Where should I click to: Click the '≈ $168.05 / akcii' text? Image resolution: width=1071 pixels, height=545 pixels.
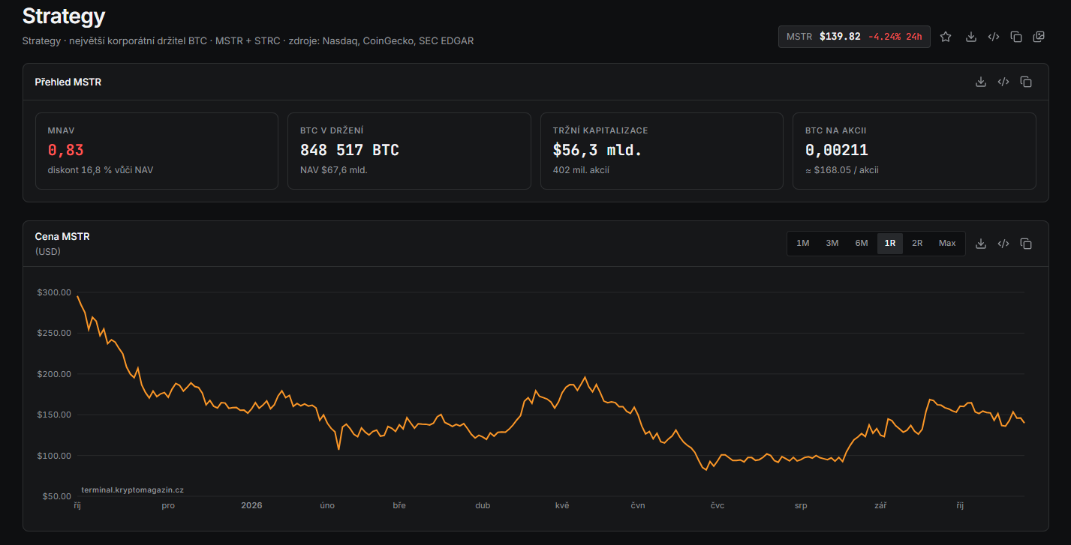click(x=842, y=170)
